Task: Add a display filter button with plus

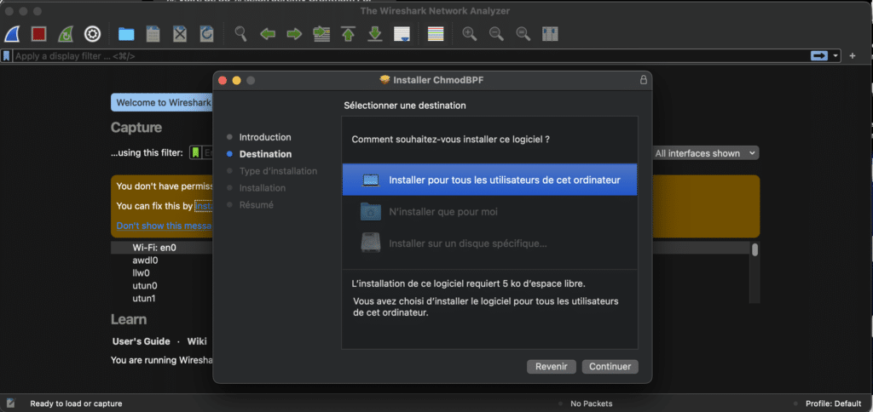Action: (x=853, y=56)
